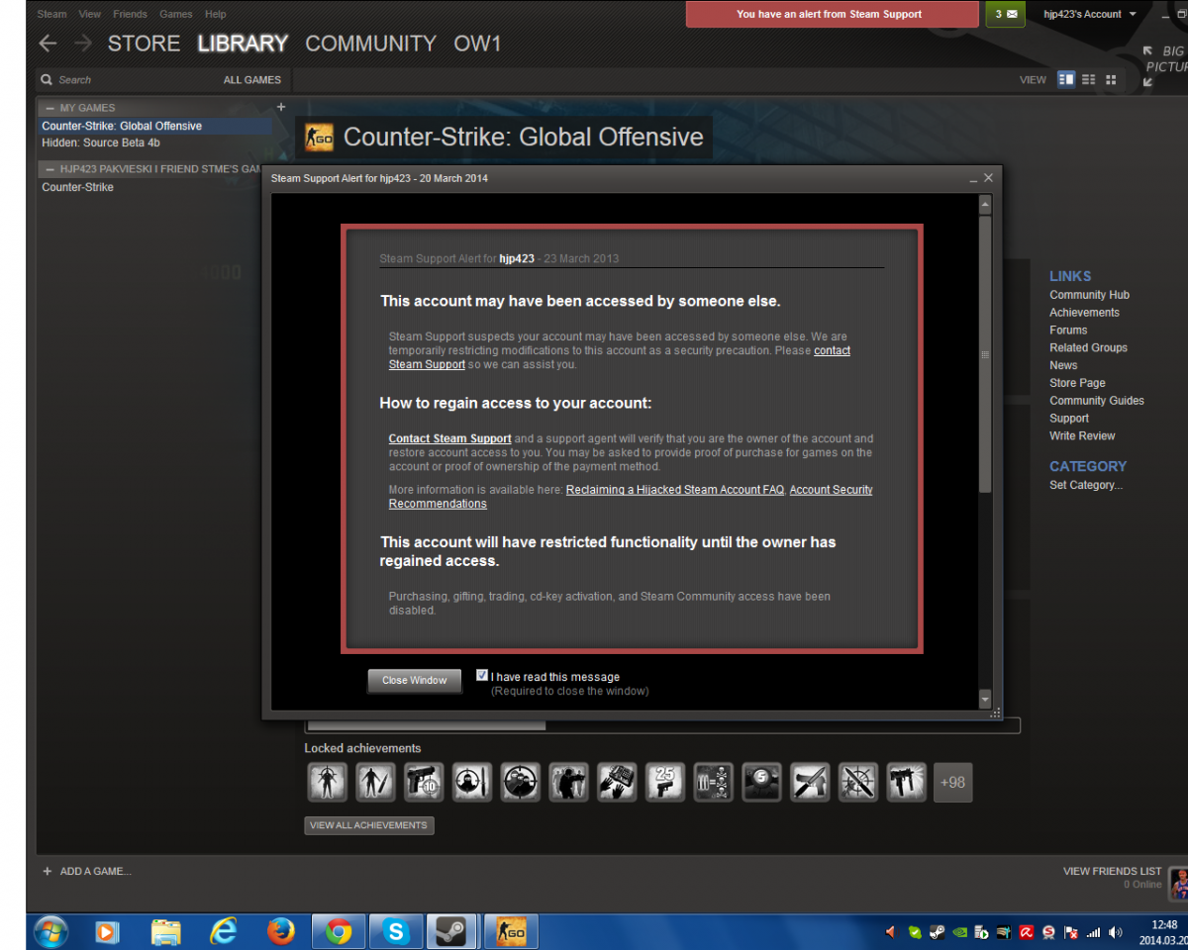Click the coin with 5 achievement
Viewport: 1188px width, 950px height.
(761, 782)
